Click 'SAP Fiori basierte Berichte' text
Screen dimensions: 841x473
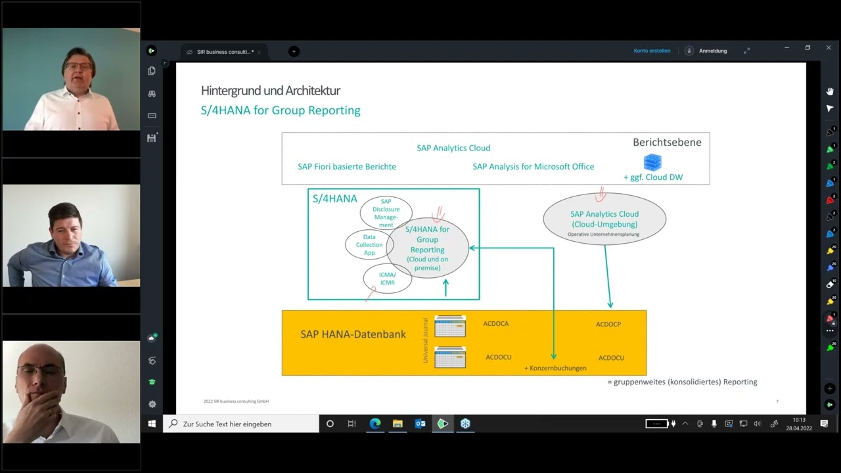point(347,166)
